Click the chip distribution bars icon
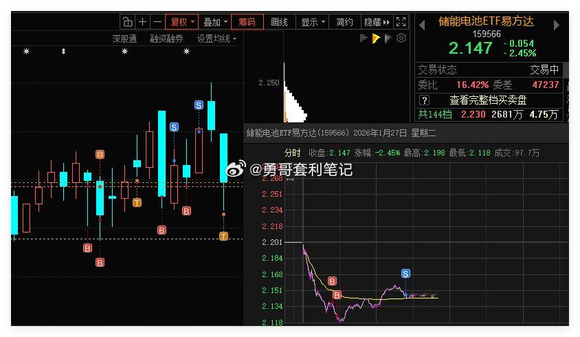580x337 pixels. [364, 38]
